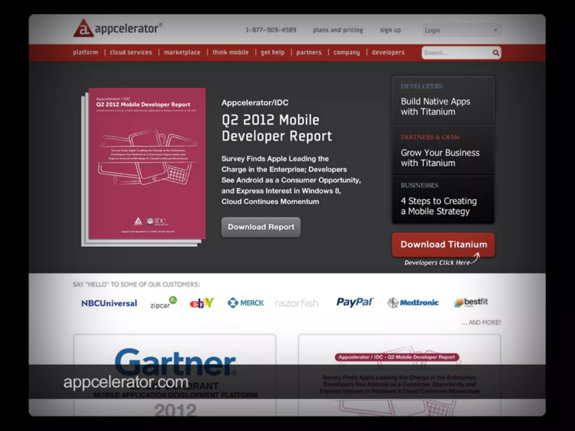Open Build Native Apps with Titanium panel

443,100
